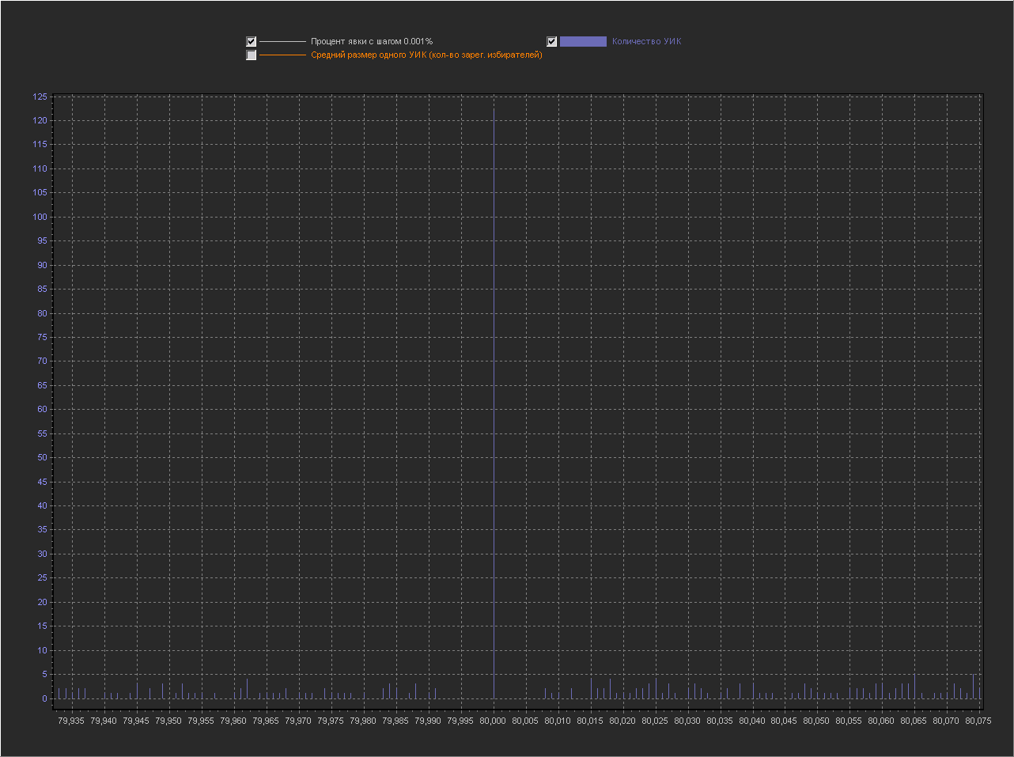Click the x-axis label 79,975
Screen dimensions: 1014x757
tap(331, 721)
